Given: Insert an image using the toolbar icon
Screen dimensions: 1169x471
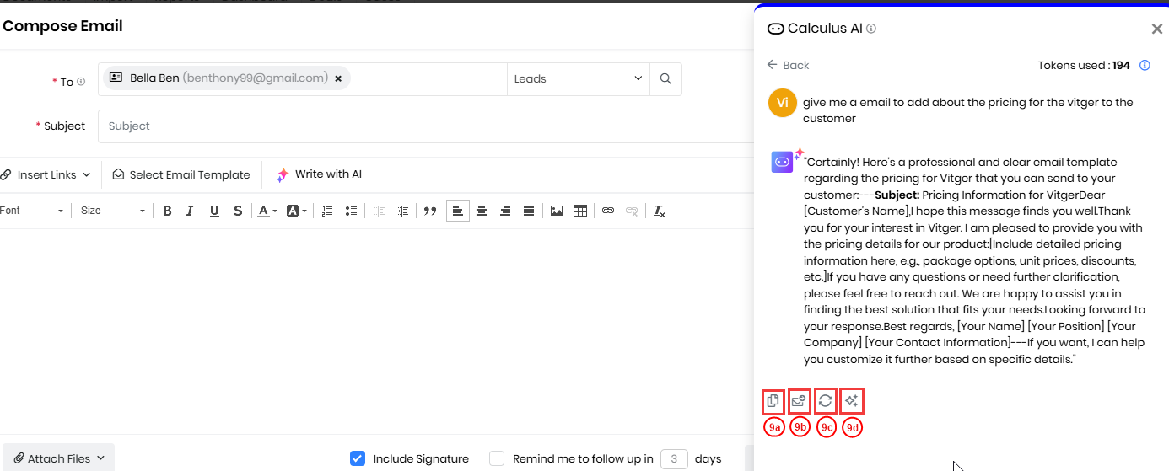Looking at the screenshot, I should pos(557,211).
